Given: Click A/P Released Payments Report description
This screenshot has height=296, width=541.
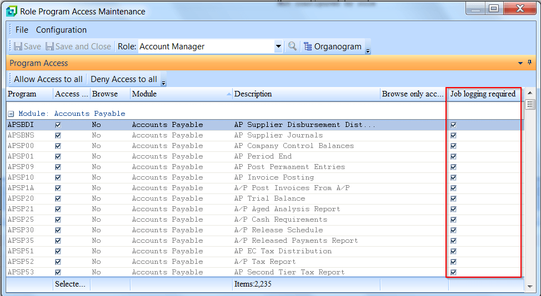Looking at the screenshot, I should coord(296,241).
